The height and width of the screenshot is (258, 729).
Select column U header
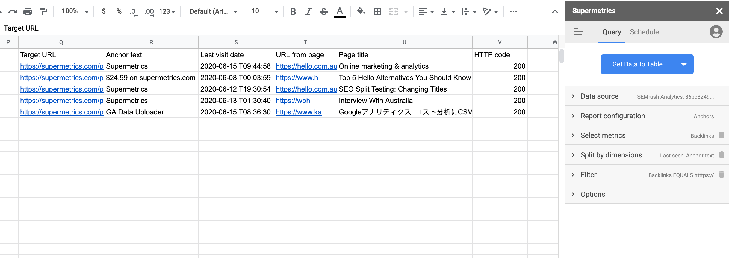[x=405, y=42]
